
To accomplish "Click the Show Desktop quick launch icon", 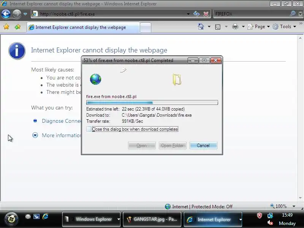I will (x=28, y=217).
